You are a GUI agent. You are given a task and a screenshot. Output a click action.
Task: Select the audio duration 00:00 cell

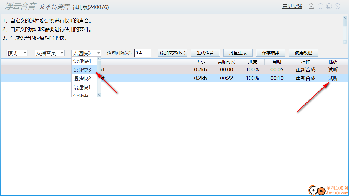(x=227, y=70)
